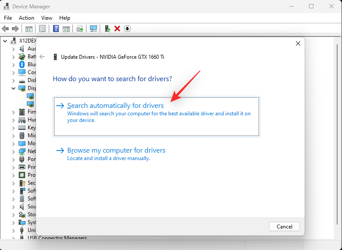Click the black down-arrow disable device icon
342x250 pixels.
(127, 29)
